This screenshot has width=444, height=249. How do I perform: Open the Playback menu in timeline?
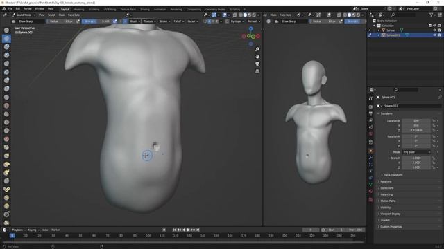[x=19, y=230]
